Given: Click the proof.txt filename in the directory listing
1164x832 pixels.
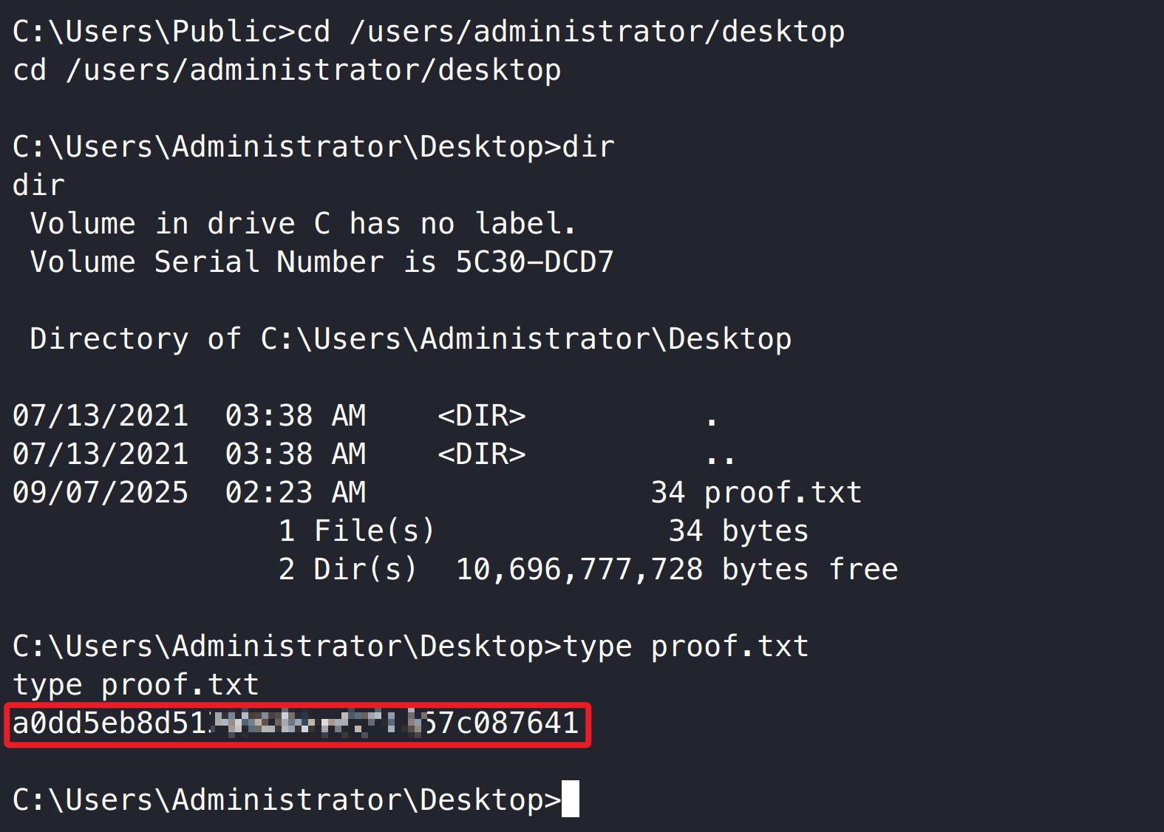Looking at the screenshot, I should [783, 493].
